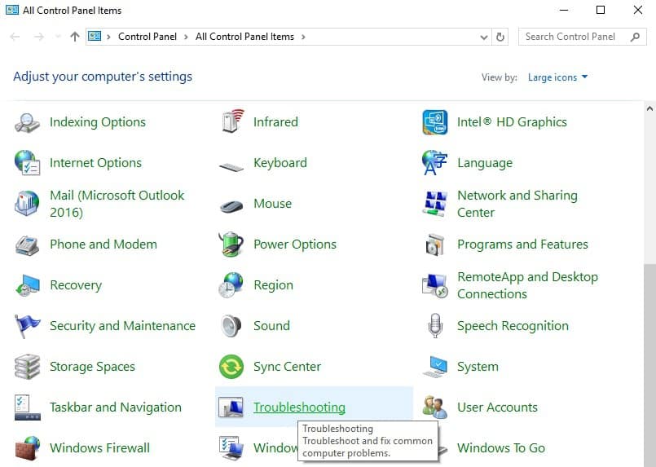This screenshot has width=656, height=467.
Task: Click the search magnifier icon
Action: click(x=635, y=37)
